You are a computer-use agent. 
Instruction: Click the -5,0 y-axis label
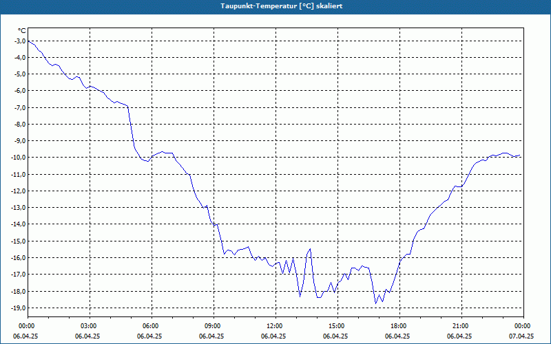pos(20,74)
